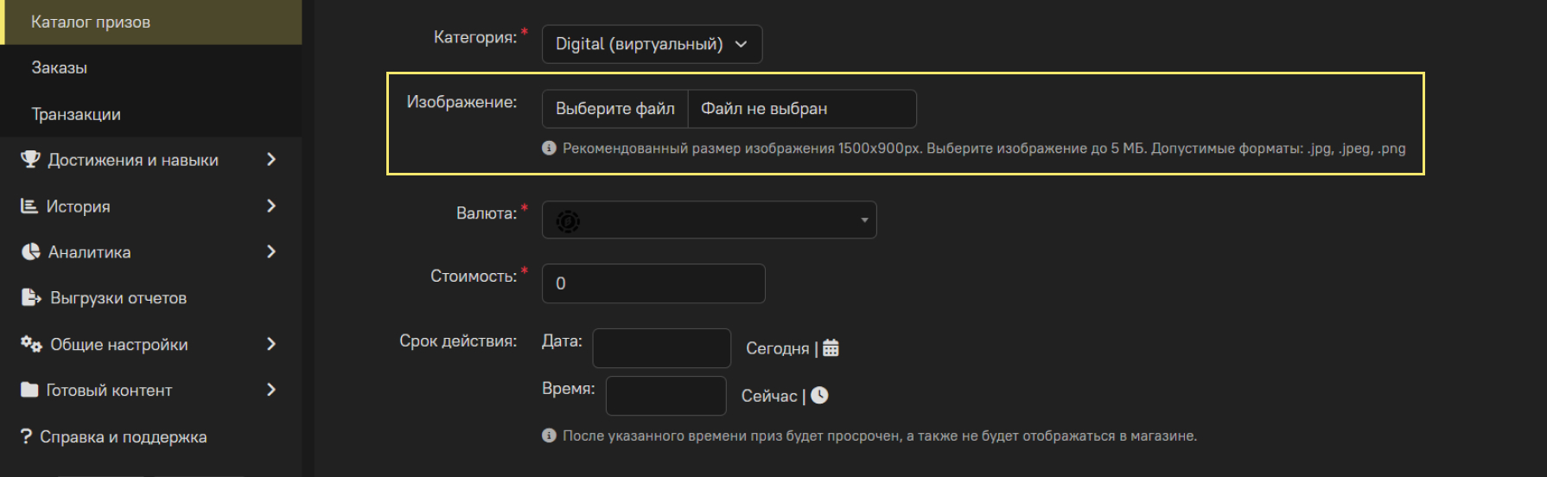
Task: Click into the Стоимость input field
Action: pyautogui.click(x=653, y=283)
